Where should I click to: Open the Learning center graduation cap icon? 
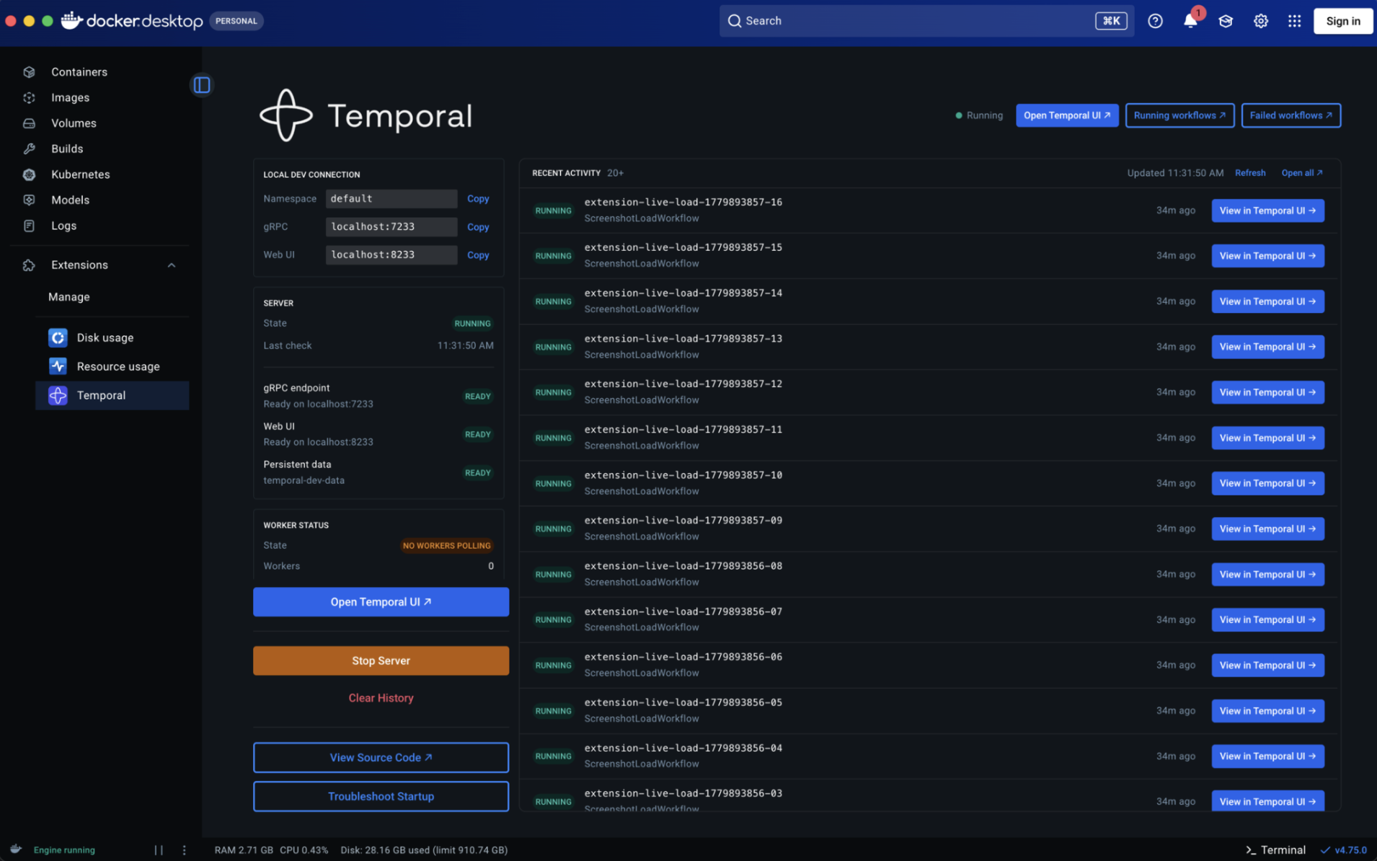pyautogui.click(x=1225, y=21)
